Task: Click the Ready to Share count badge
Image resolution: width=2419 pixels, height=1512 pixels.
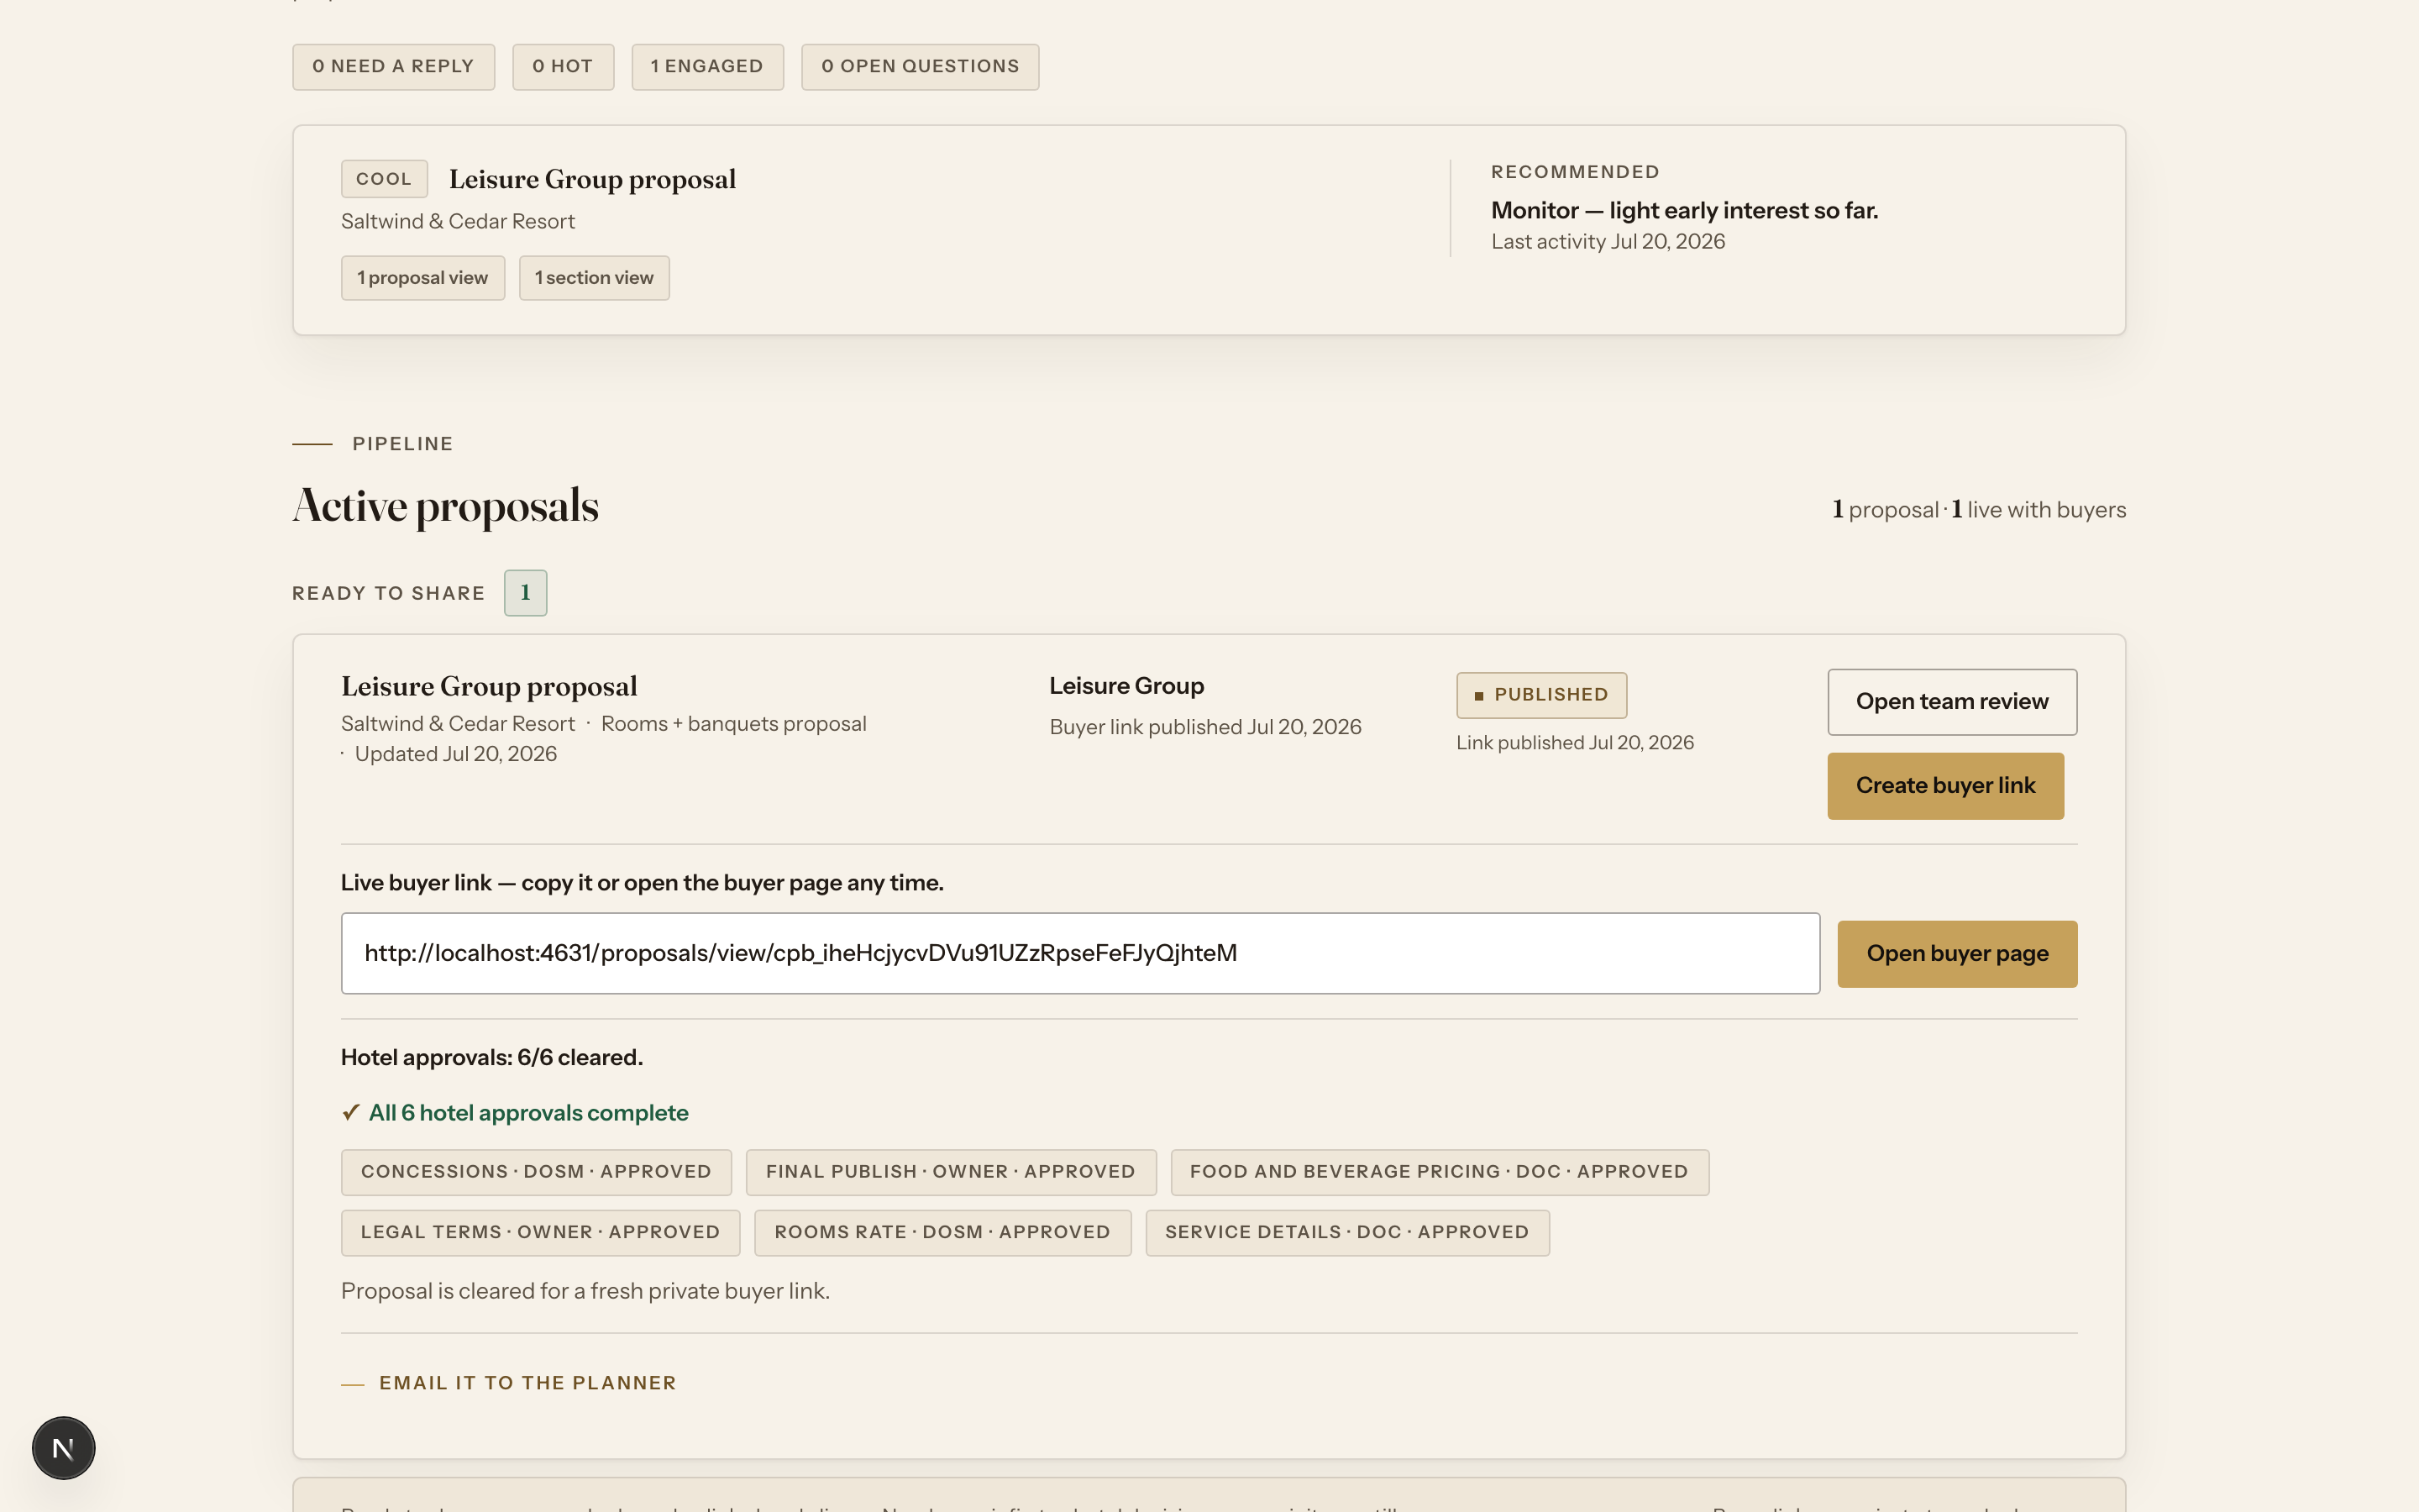Action: coord(525,593)
